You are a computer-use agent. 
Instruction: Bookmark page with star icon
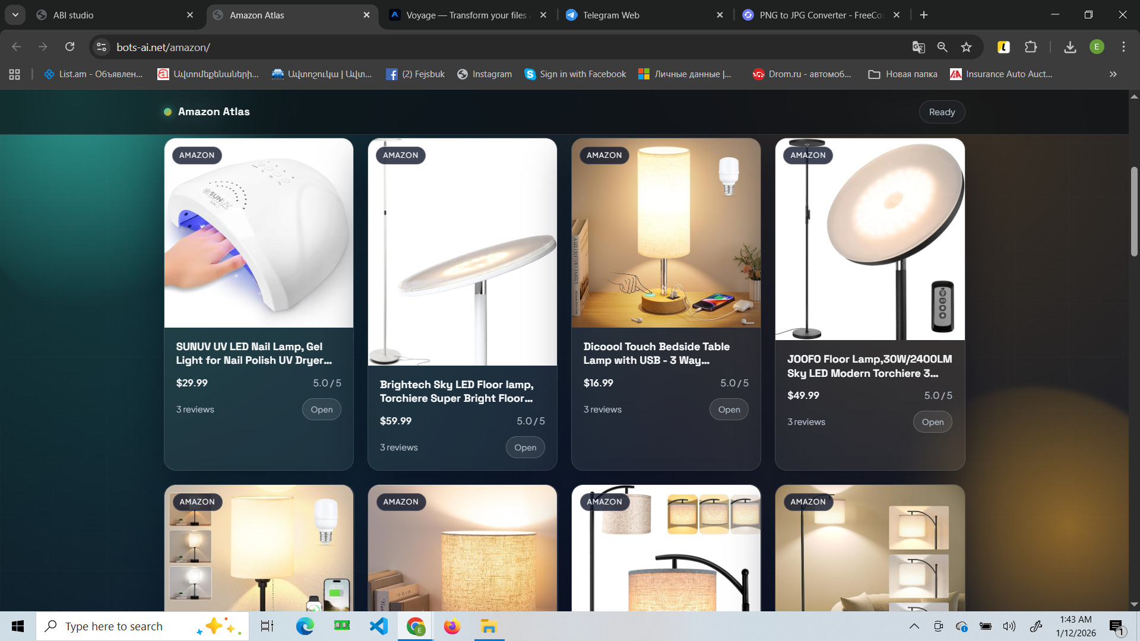(x=966, y=47)
